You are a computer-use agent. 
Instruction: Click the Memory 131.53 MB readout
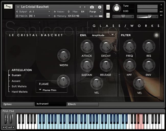[73, 16]
